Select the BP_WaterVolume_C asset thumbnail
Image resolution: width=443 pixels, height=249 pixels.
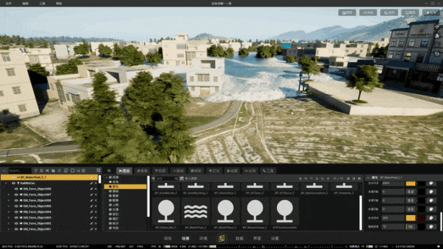255,212
